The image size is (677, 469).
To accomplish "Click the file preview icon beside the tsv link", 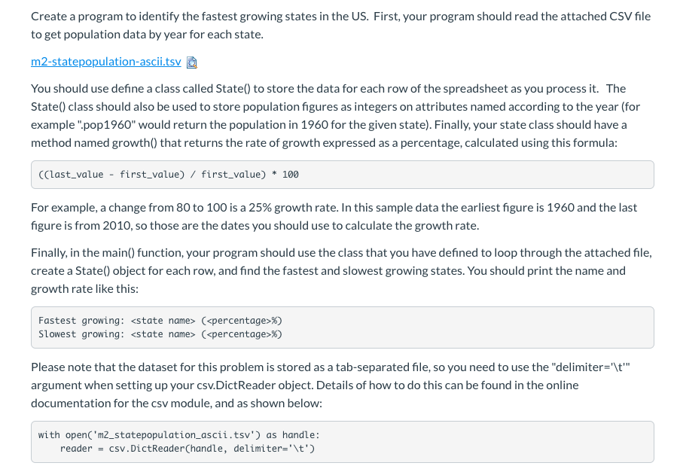I will [192, 62].
